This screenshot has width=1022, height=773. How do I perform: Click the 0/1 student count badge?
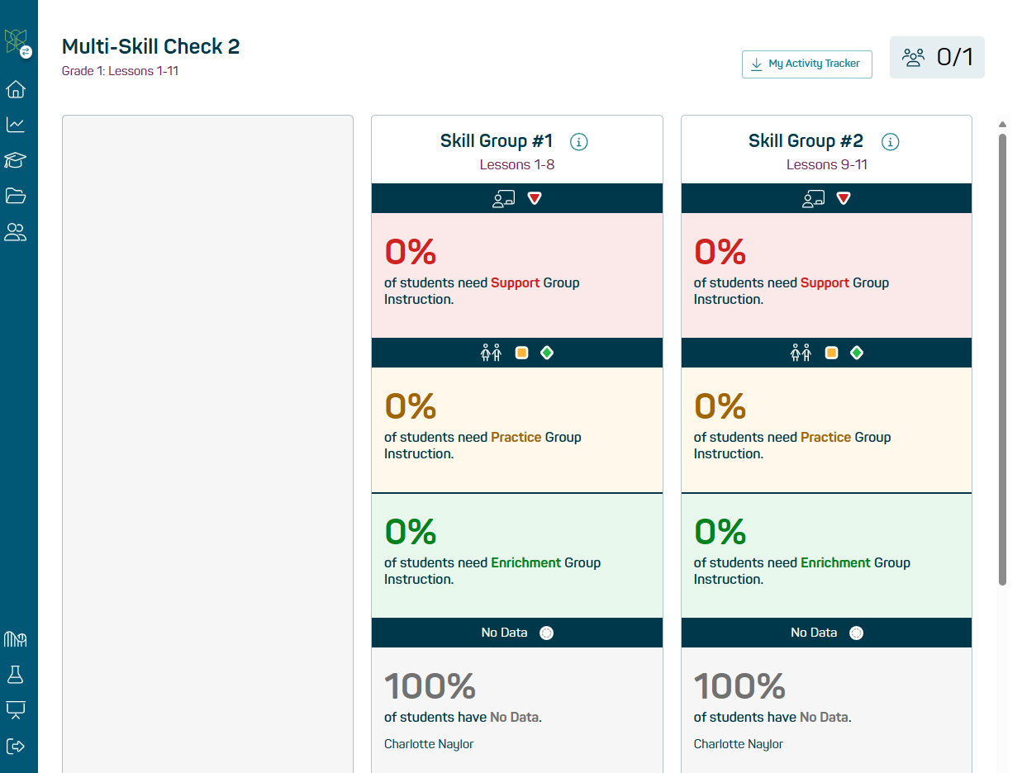click(x=937, y=57)
